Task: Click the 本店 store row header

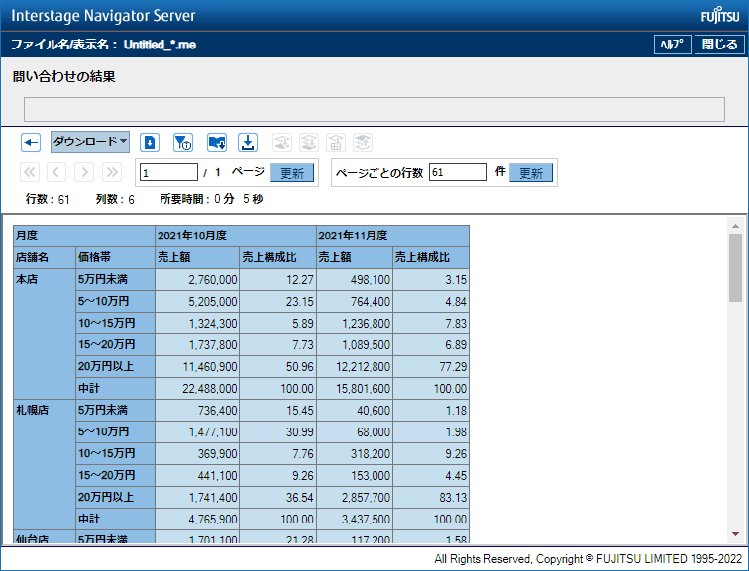Action: [x=45, y=333]
